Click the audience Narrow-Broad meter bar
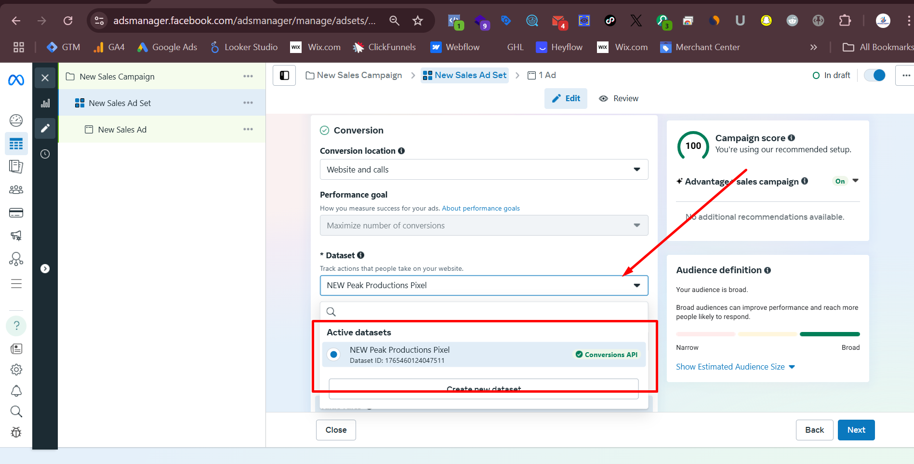Viewport: 914px width, 464px height. pyautogui.click(x=768, y=334)
